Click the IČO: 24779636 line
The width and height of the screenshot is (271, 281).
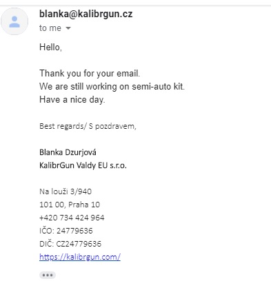66,231
